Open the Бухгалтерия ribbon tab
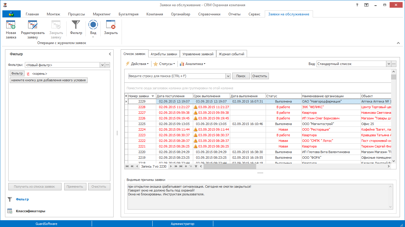This screenshot has width=405, height=227. (x=128, y=14)
